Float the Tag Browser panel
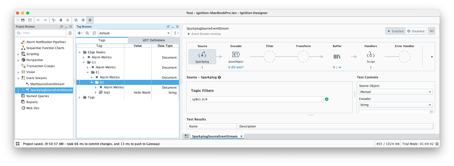Image resolution: width=454 pixels, height=166 pixels. tap(168, 27)
